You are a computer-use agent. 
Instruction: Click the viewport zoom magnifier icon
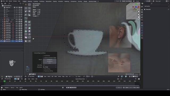(x=138, y=12)
